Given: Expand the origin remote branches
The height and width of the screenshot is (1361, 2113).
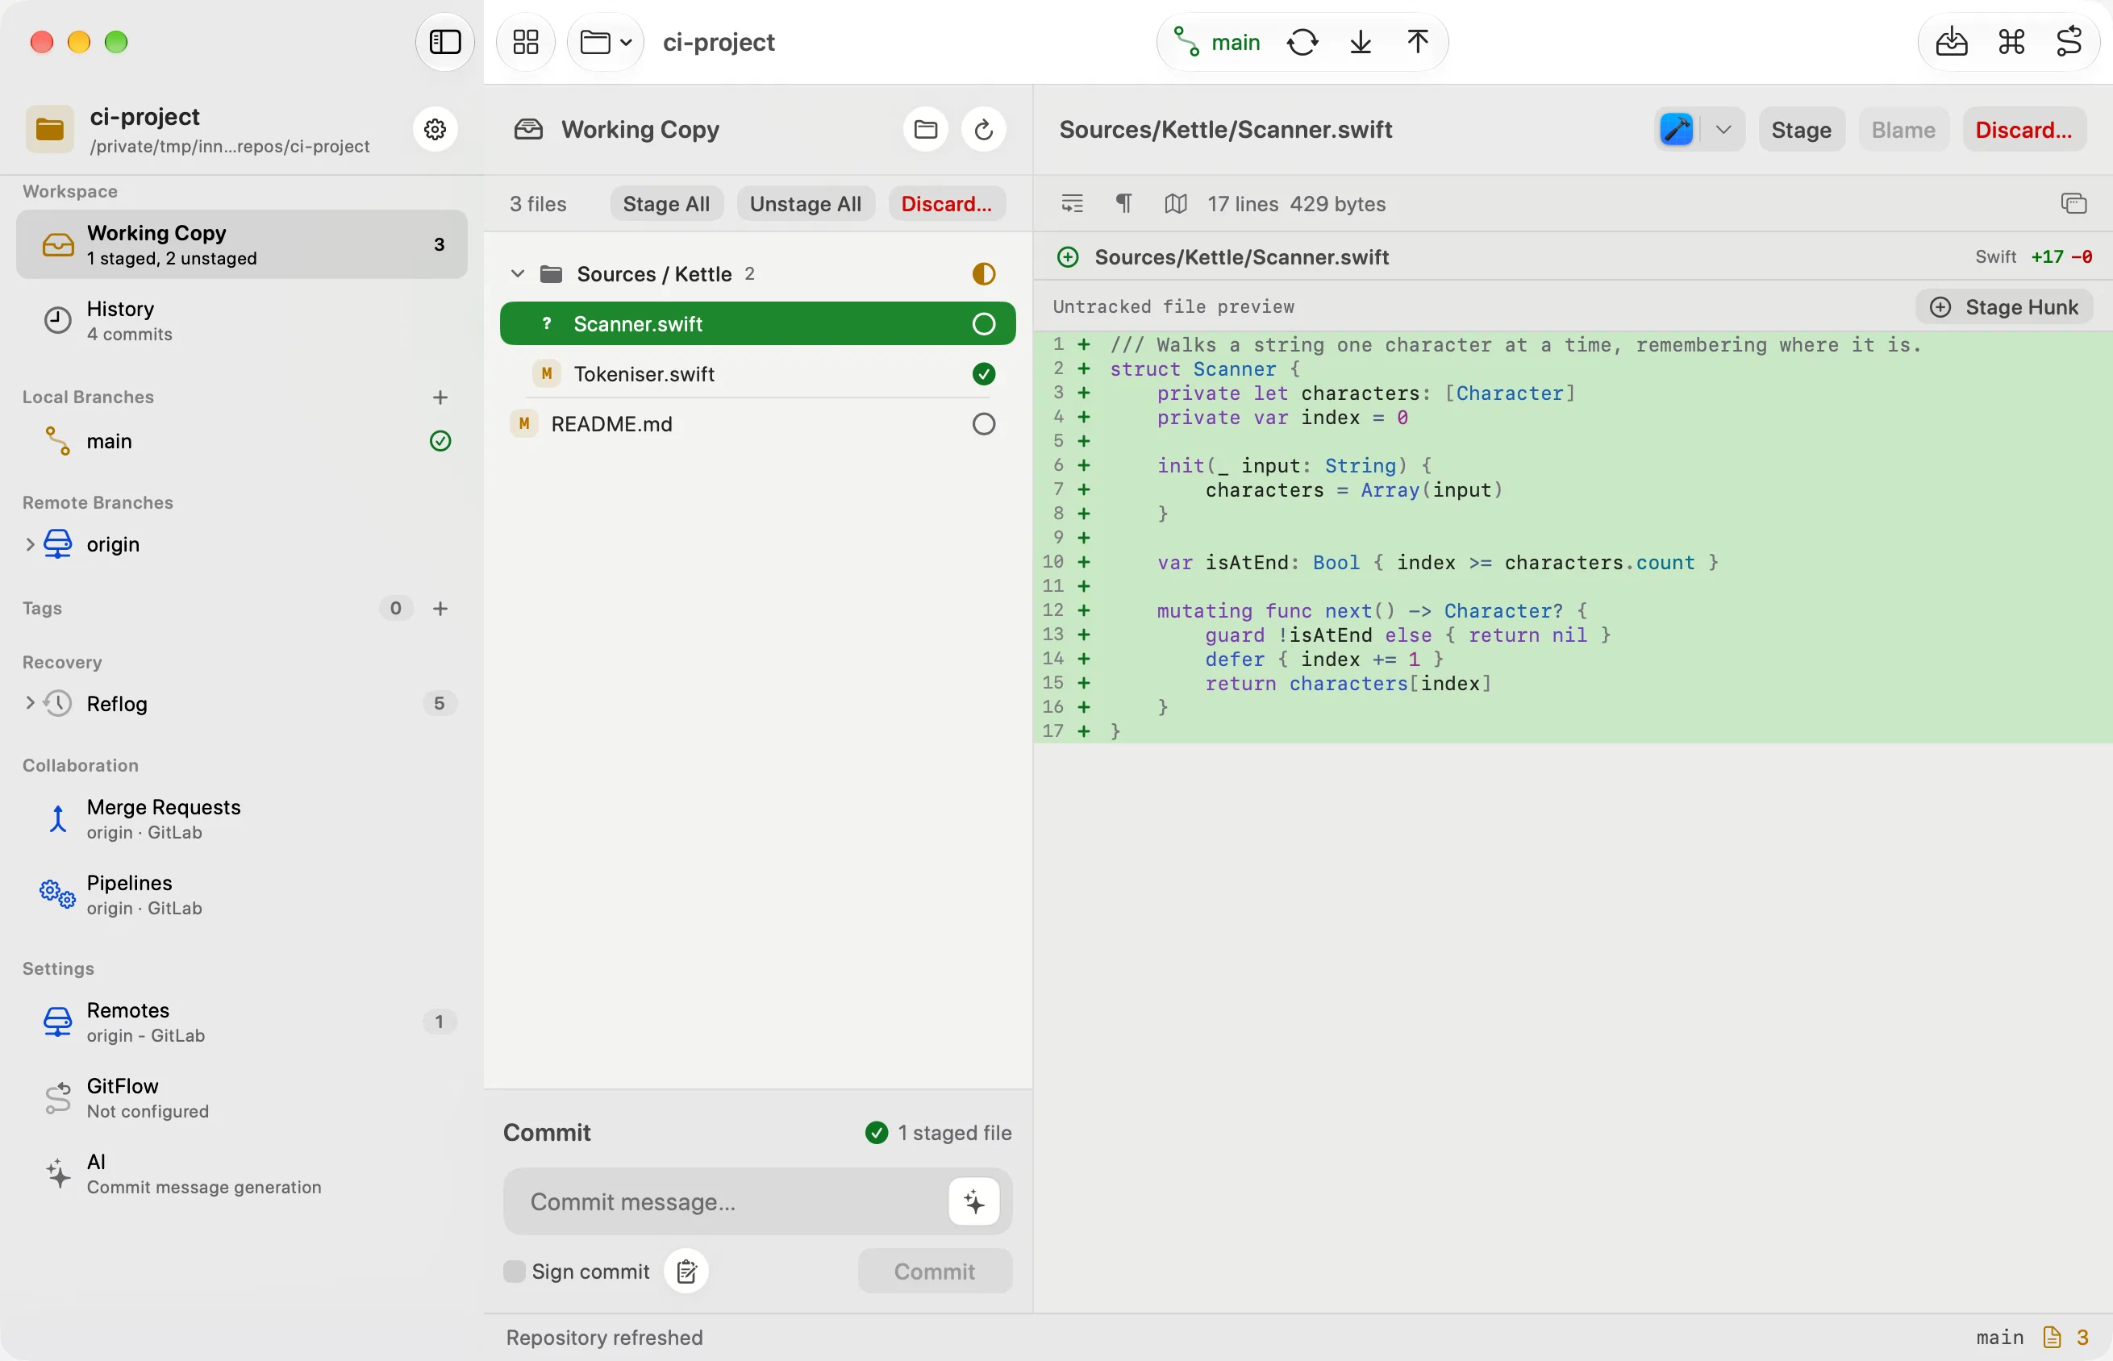Looking at the screenshot, I should pyautogui.click(x=30, y=544).
